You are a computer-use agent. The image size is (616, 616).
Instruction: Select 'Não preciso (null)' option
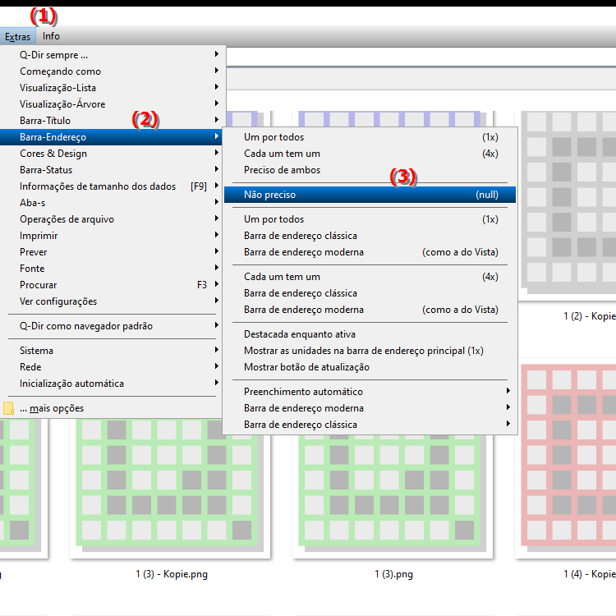370,195
